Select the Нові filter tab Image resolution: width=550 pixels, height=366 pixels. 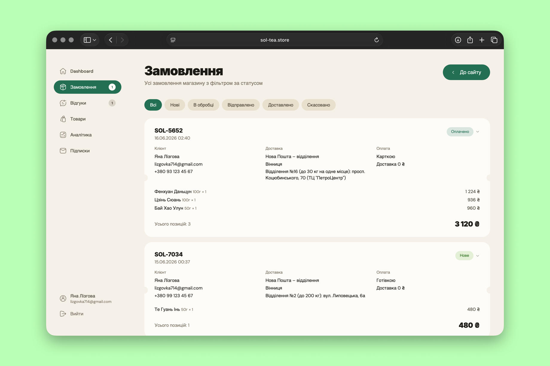coord(175,105)
